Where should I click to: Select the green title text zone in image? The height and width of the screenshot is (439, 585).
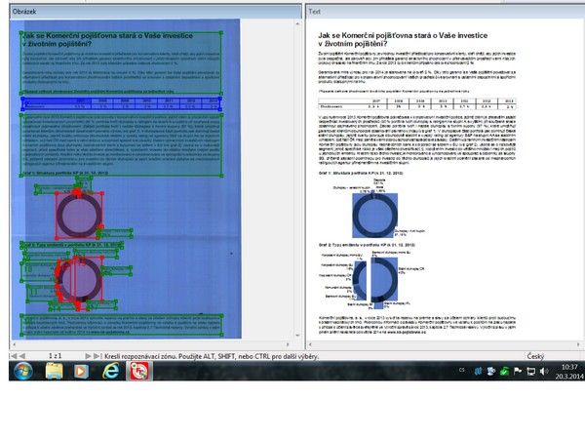tap(121, 63)
